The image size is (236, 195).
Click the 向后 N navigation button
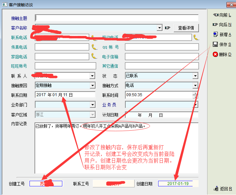click(222, 25)
